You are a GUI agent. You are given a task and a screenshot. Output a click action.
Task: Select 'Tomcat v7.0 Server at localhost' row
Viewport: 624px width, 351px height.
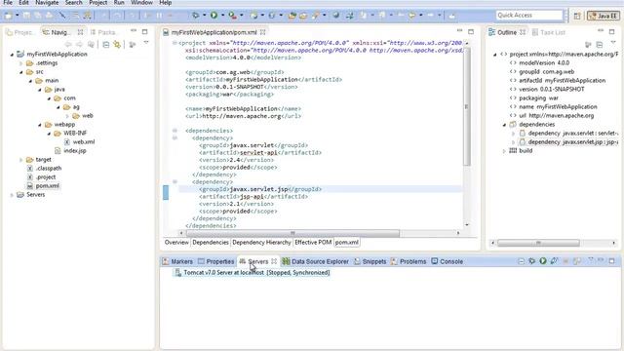pos(252,273)
